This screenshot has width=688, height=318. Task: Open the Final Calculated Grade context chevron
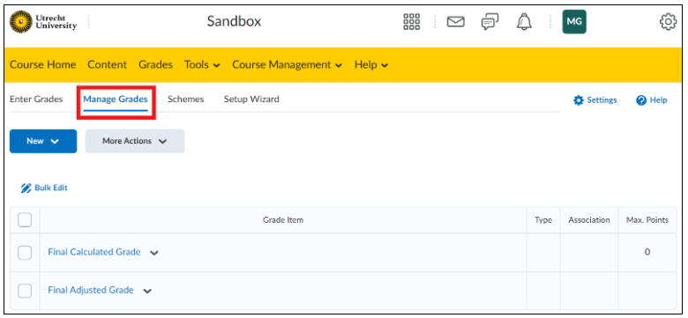[x=154, y=253]
